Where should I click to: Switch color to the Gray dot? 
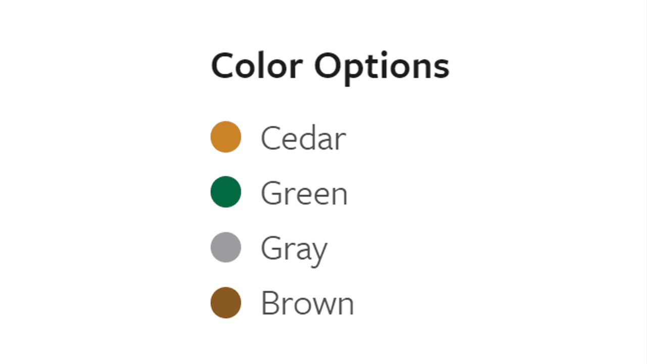click(x=225, y=247)
